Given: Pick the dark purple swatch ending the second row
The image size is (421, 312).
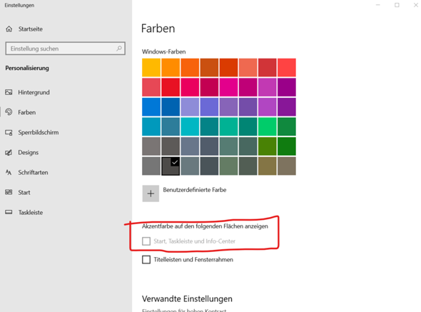Looking at the screenshot, I should click(287, 87).
